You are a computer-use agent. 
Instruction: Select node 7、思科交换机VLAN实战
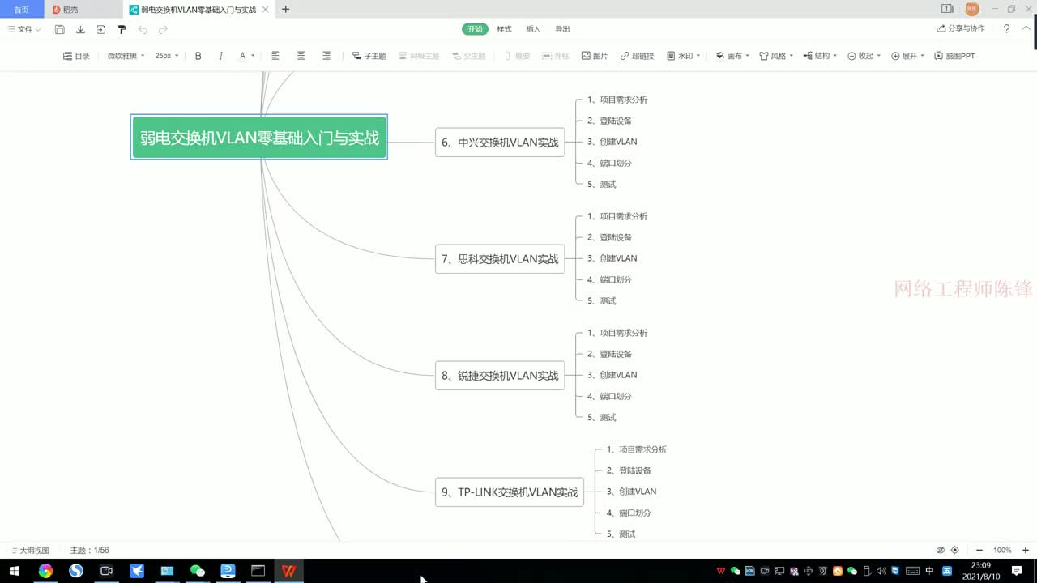500,259
